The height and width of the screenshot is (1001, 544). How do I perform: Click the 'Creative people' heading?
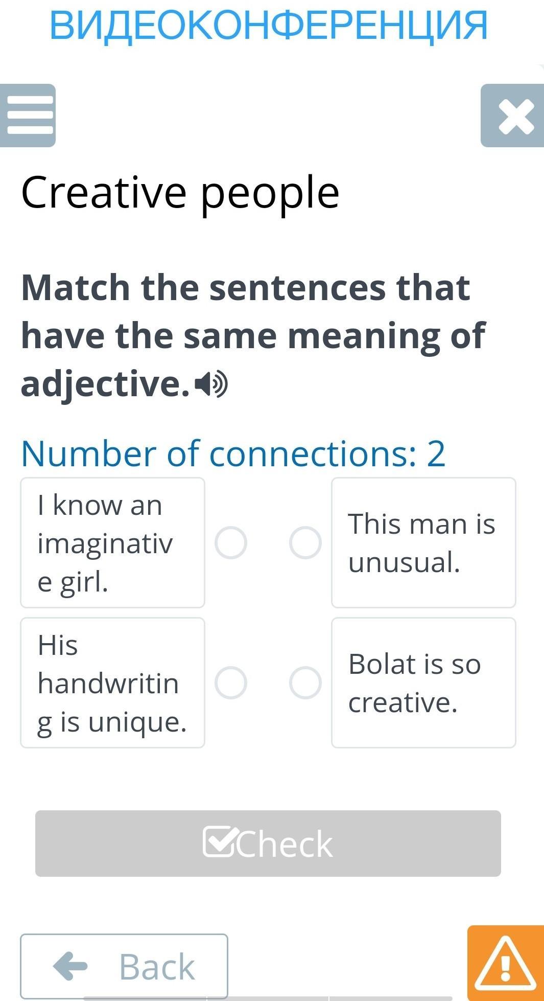pos(180,193)
